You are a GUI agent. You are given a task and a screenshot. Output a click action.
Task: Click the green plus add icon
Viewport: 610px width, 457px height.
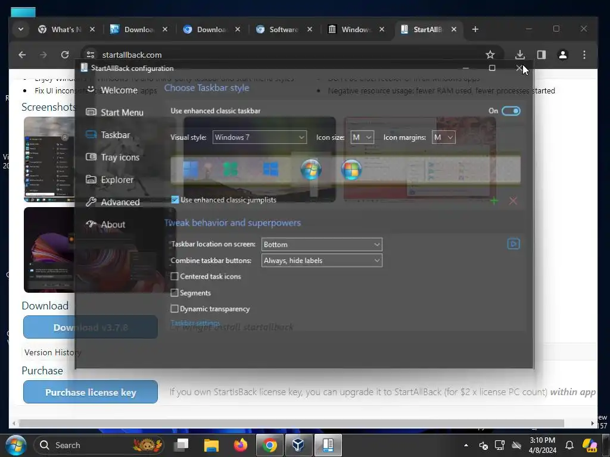click(494, 201)
